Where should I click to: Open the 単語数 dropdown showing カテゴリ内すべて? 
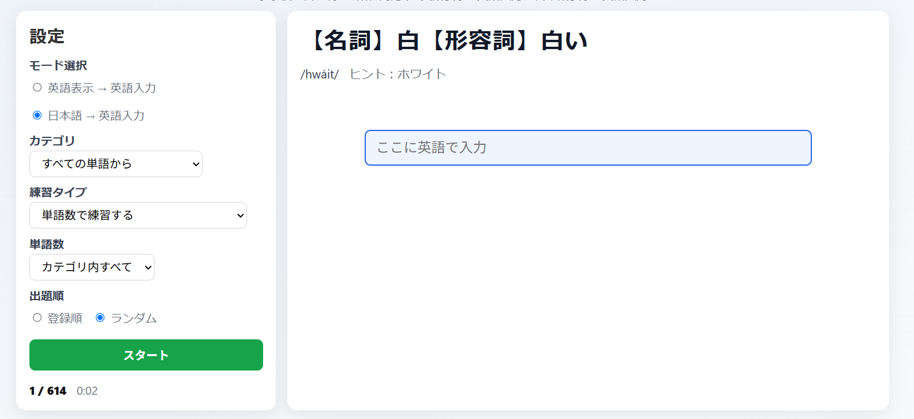pyautogui.click(x=92, y=267)
